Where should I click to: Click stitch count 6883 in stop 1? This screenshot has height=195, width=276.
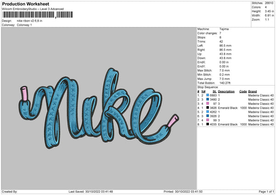tap(213, 95)
